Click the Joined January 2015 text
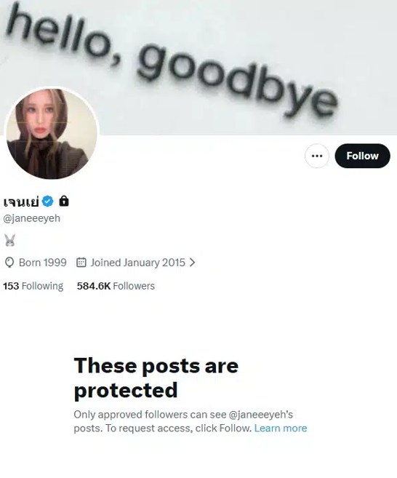397x478 pixels. [x=137, y=263]
